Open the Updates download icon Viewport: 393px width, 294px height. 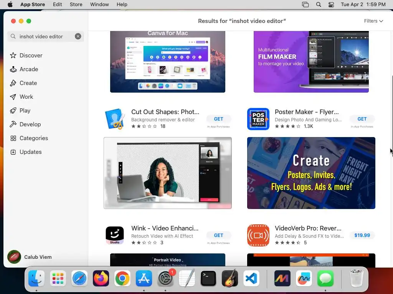13,152
